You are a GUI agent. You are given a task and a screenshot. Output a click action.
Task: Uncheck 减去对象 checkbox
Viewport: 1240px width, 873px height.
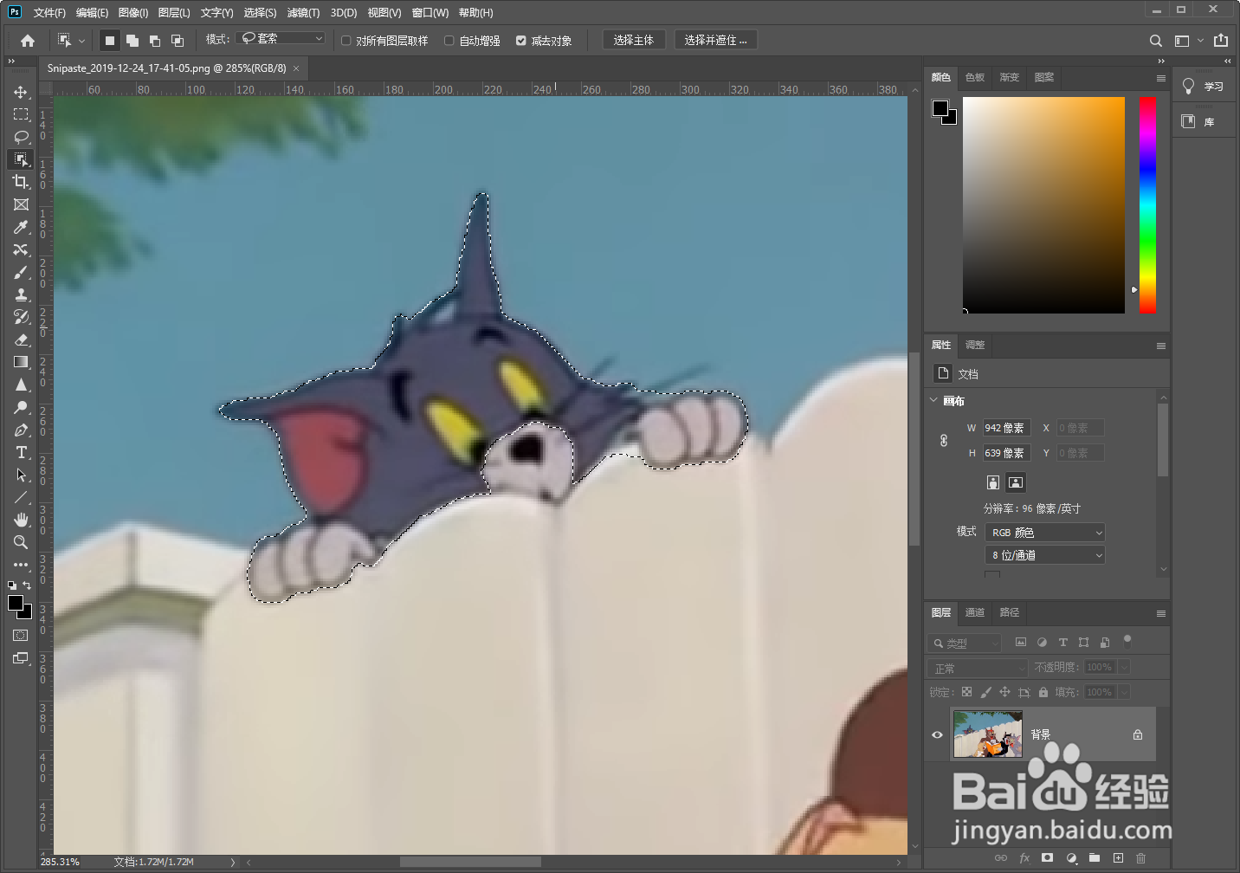pyautogui.click(x=521, y=41)
